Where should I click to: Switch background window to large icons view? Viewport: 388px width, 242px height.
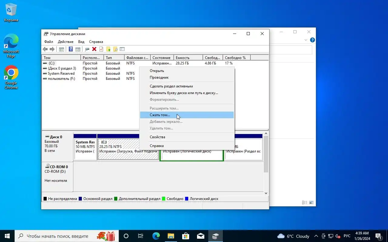tap(311, 203)
